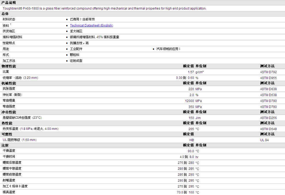This screenshot has height=195, width=285.
Task: Click "ASTM D790" in the 弯曲强度 row
Action: point(268,107)
